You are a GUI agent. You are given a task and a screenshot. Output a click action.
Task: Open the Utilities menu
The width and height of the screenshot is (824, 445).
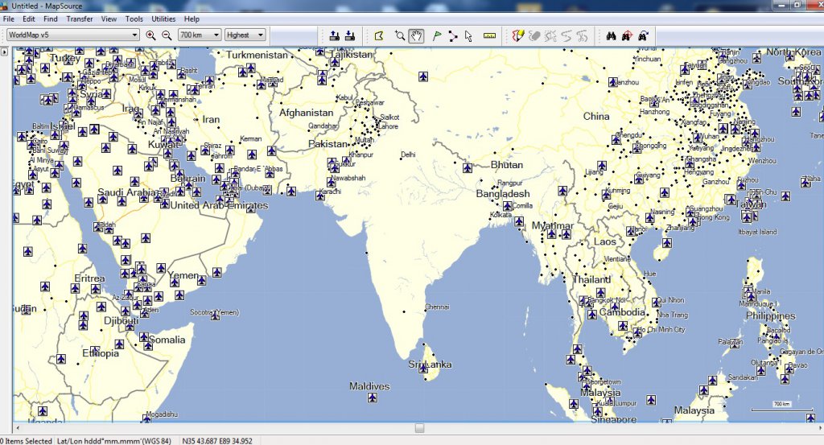(163, 19)
